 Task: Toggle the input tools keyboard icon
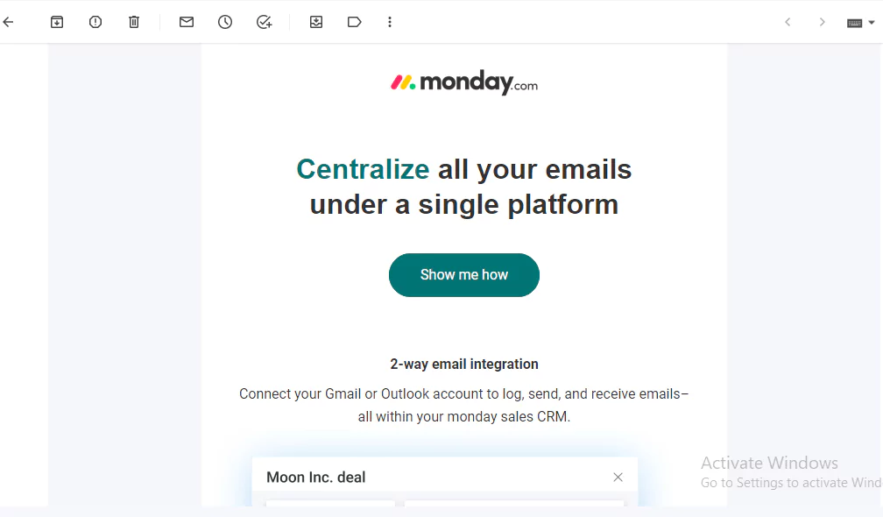point(854,23)
